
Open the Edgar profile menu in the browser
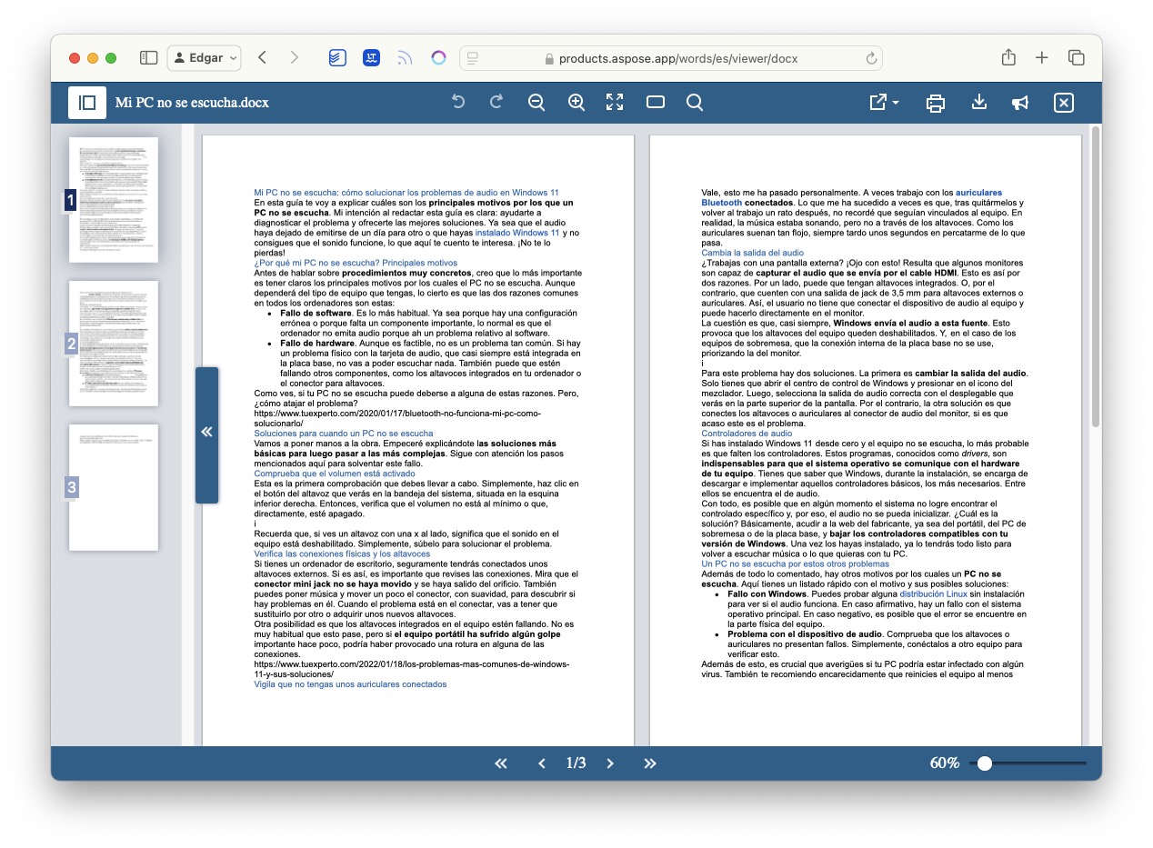point(204,57)
